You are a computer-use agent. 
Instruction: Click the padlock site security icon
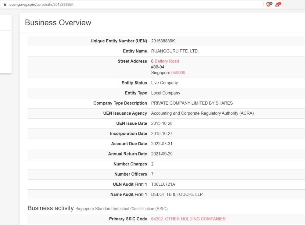5,5
